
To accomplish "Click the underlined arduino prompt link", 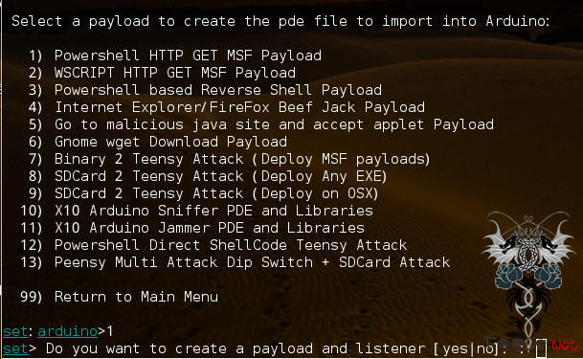I will (x=67, y=331).
